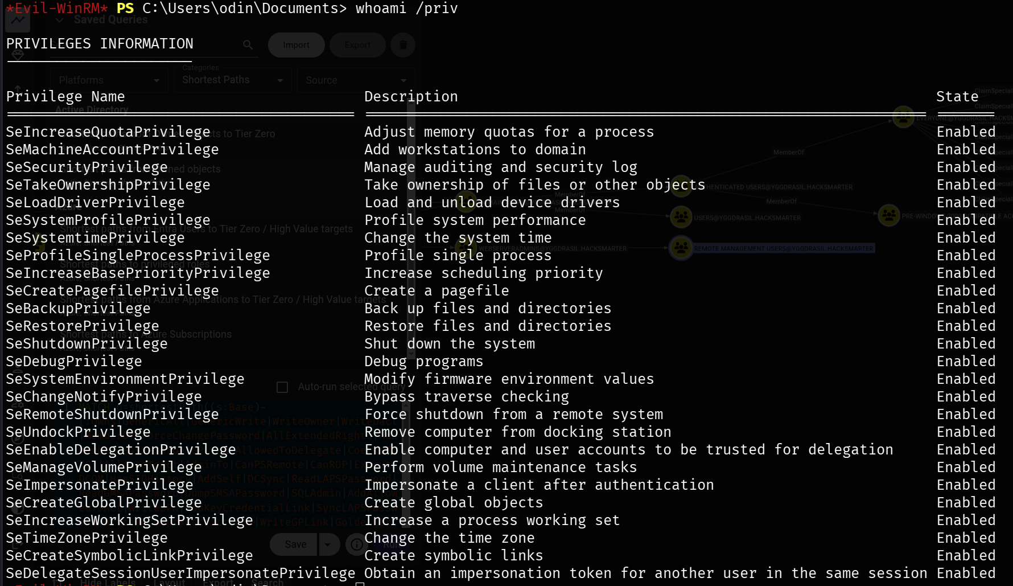1013x586 pixels.
Task: Open the Save button dropdown arrow
Action: point(328,544)
